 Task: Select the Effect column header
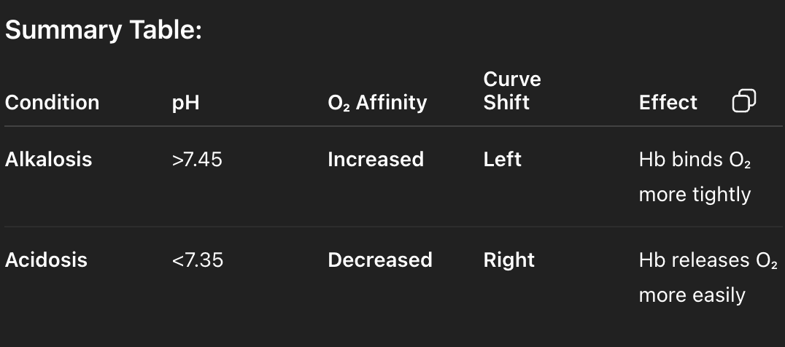tap(668, 103)
